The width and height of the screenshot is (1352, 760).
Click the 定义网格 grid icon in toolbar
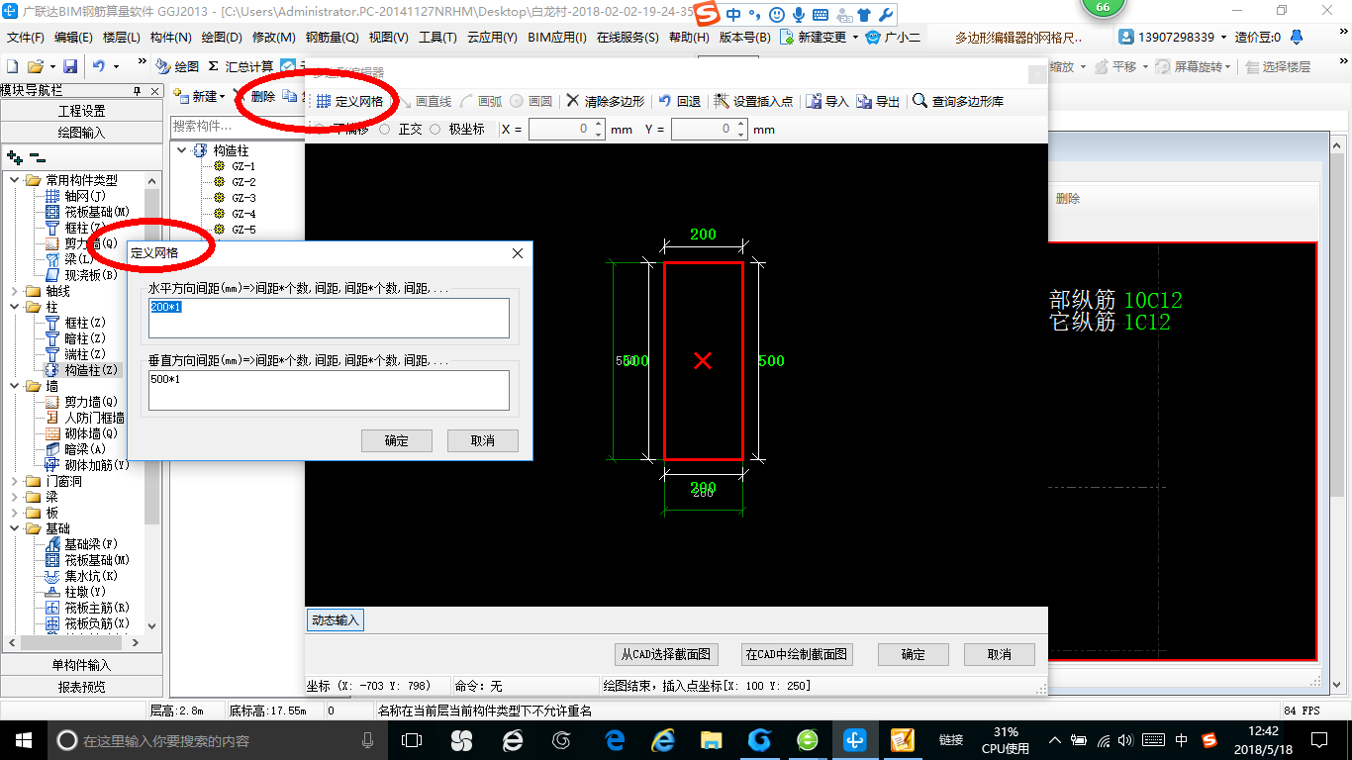click(x=324, y=101)
